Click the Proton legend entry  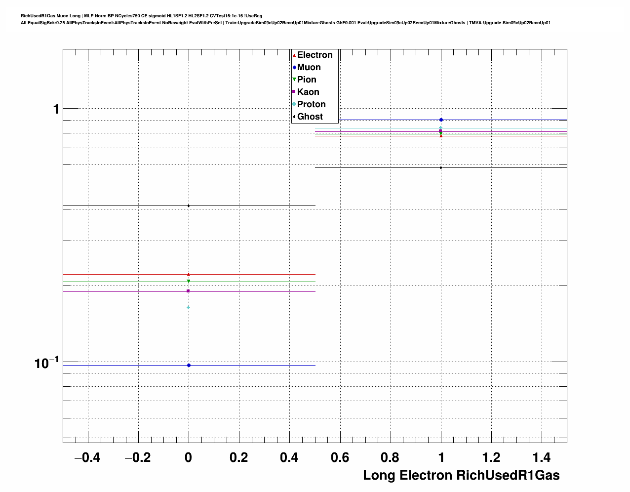coord(309,105)
